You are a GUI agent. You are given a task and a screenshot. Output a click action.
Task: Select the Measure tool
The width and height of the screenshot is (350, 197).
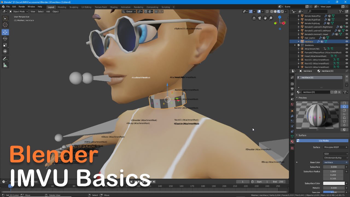click(x=5, y=65)
